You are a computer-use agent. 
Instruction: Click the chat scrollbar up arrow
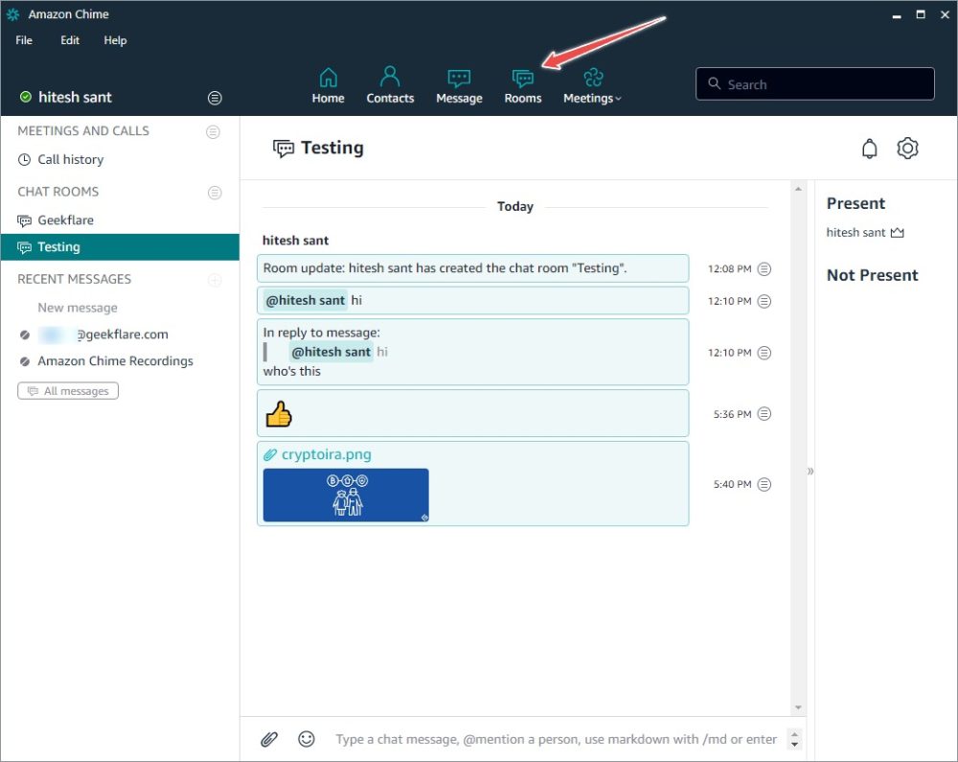(798, 189)
